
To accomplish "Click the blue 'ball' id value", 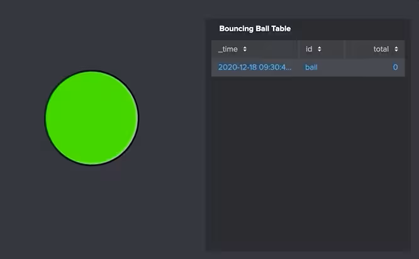I will point(311,67).
